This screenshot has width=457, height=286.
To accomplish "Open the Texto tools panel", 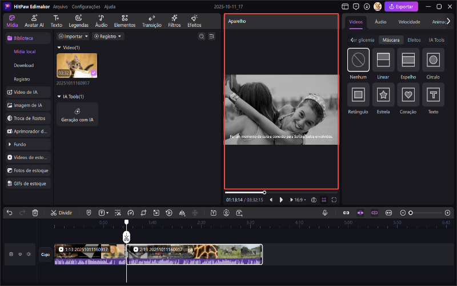I will (56, 21).
